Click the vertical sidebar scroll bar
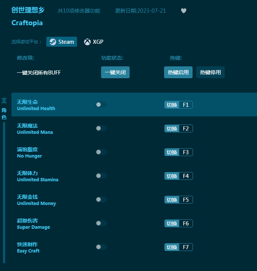Image resolution: width=257 pixels, height=271 pixels. point(4,192)
